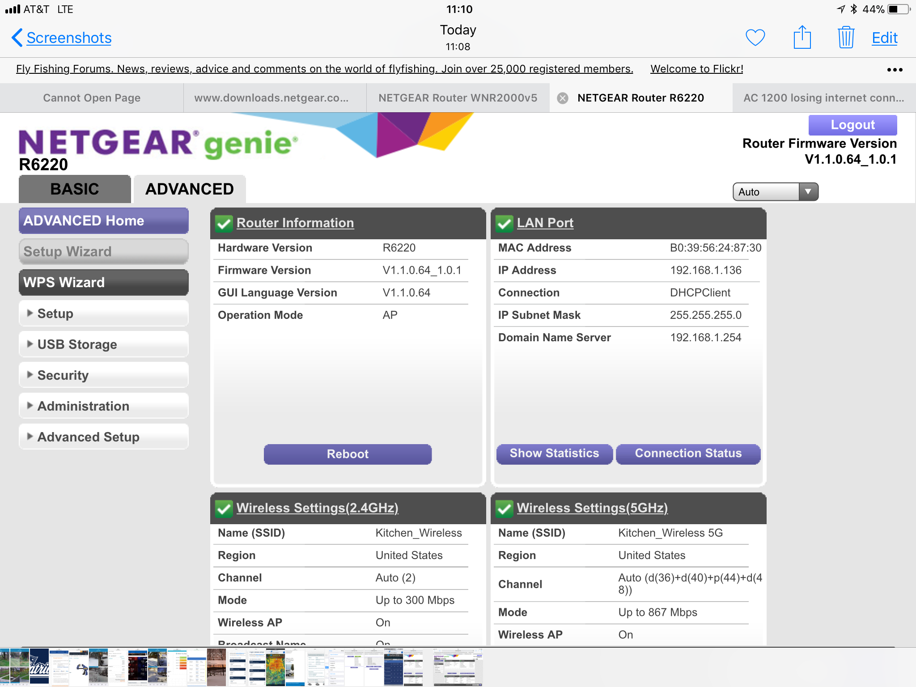Tap the heart favorite icon
Image resolution: width=916 pixels, height=687 pixels.
[x=755, y=38]
